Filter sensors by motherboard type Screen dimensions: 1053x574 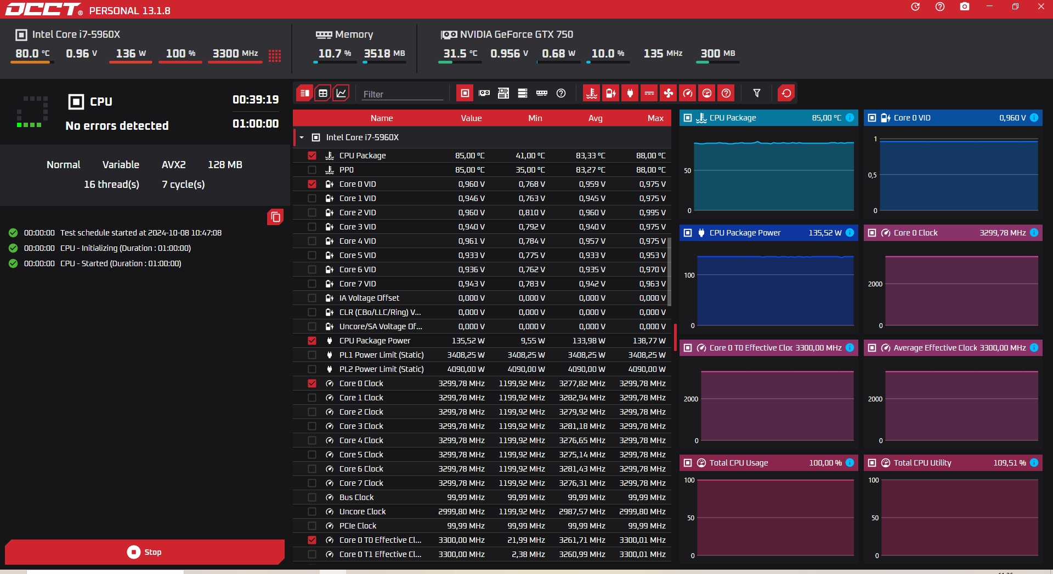503,93
